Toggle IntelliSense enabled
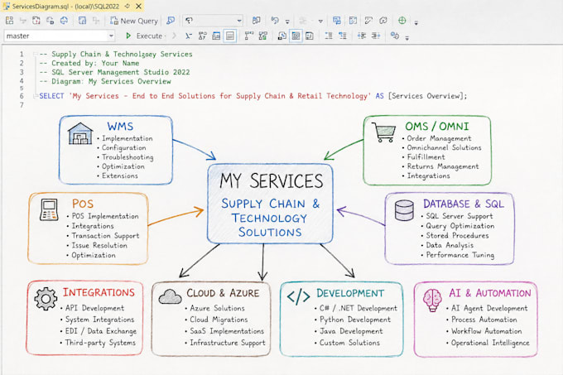The height and width of the screenshot is (375, 563). click(230, 36)
